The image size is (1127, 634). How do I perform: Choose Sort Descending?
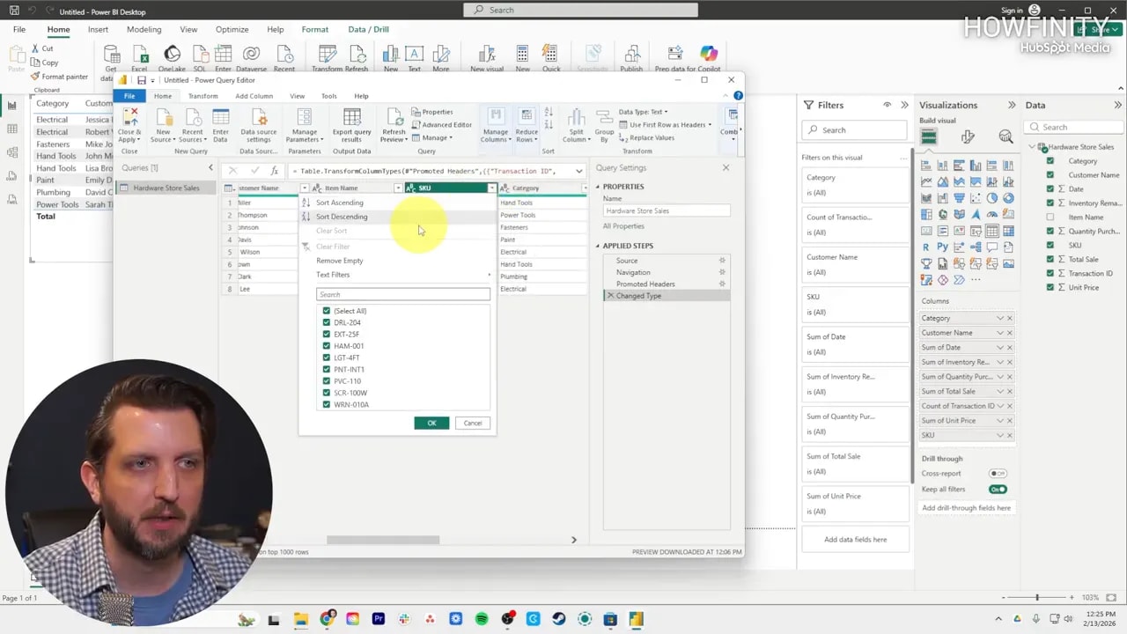(342, 217)
